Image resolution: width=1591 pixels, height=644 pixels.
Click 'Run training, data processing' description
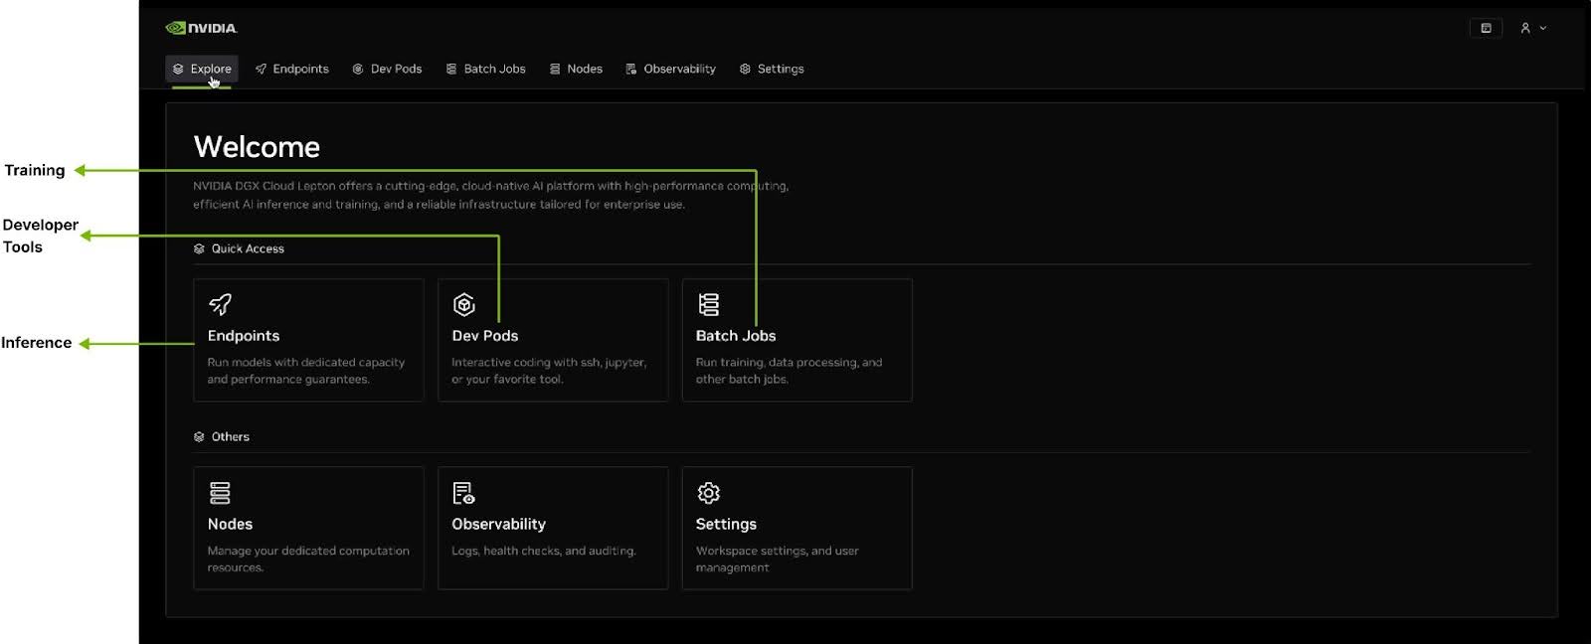pyautogui.click(x=789, y=371)
